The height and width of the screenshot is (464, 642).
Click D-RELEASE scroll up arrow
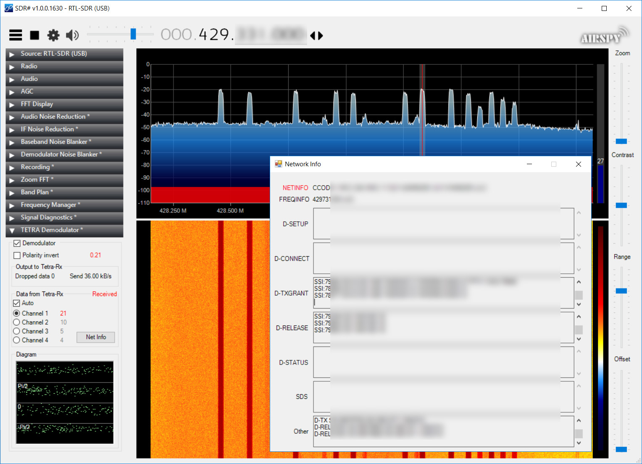[x=579, y=317]
